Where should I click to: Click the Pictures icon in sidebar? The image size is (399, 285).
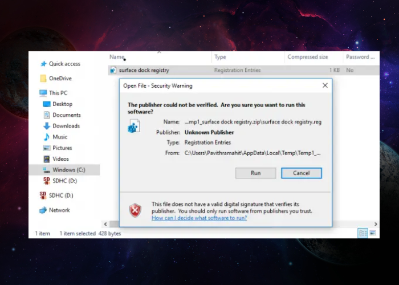point(47,148)
